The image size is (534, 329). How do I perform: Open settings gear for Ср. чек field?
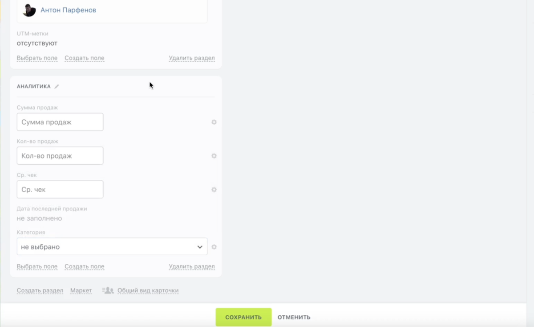point(214,190)
